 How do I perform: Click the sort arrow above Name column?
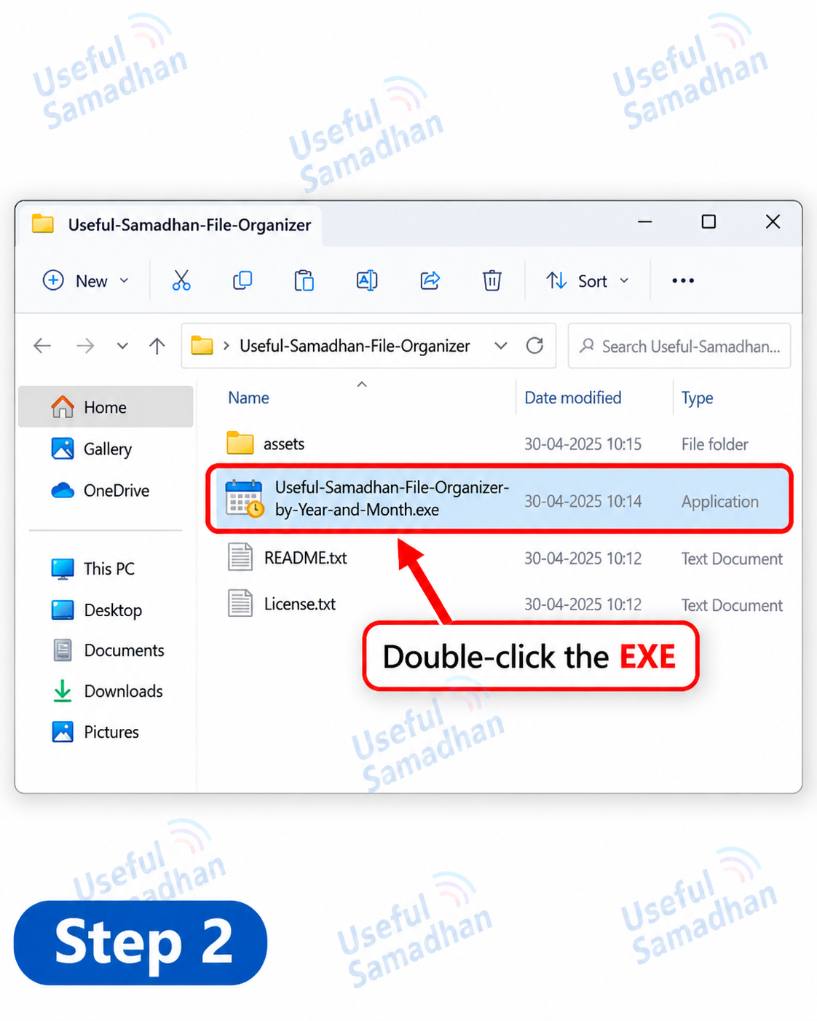[362, 384]
